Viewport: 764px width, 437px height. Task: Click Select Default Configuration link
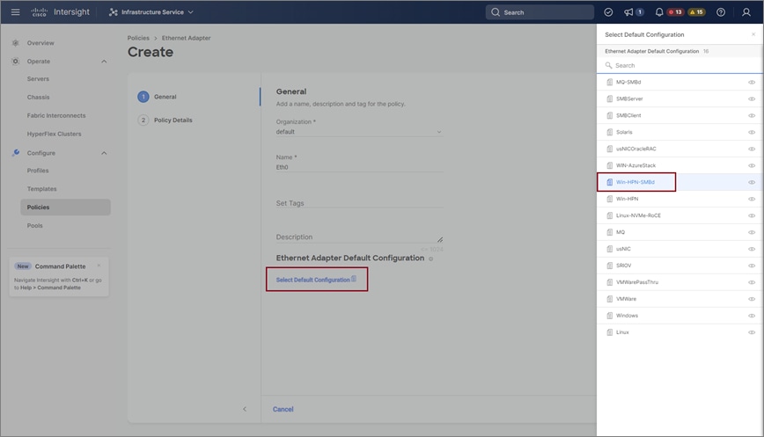[x=316, y=280]
